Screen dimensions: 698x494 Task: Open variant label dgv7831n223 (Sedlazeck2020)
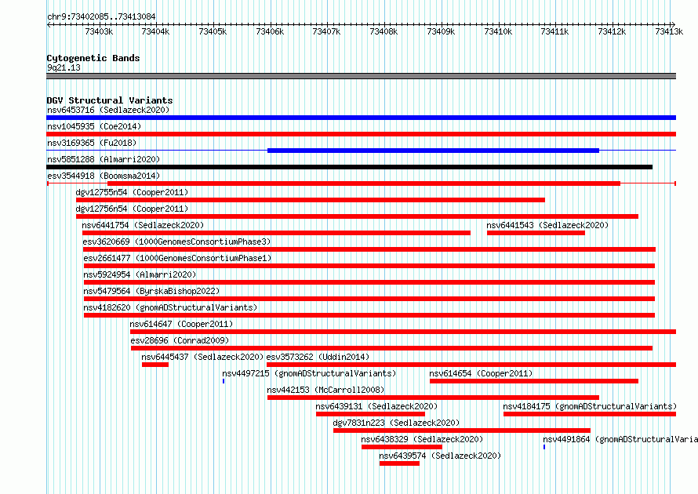tap(396, 423)
